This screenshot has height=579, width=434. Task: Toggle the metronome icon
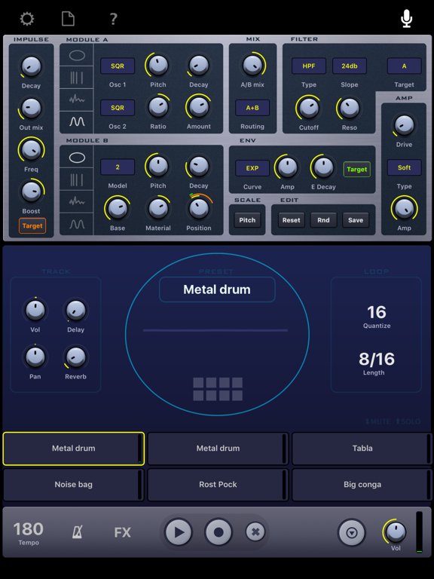(x=77, y=532)
